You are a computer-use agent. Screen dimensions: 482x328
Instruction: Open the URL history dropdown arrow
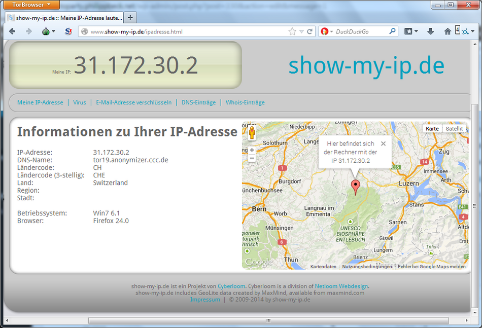[x=301, y=31]
